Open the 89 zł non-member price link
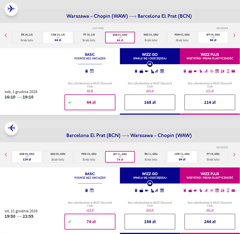The width and height of the screenshot is (240, 234). pyautogui.click(x=90, y=91)
